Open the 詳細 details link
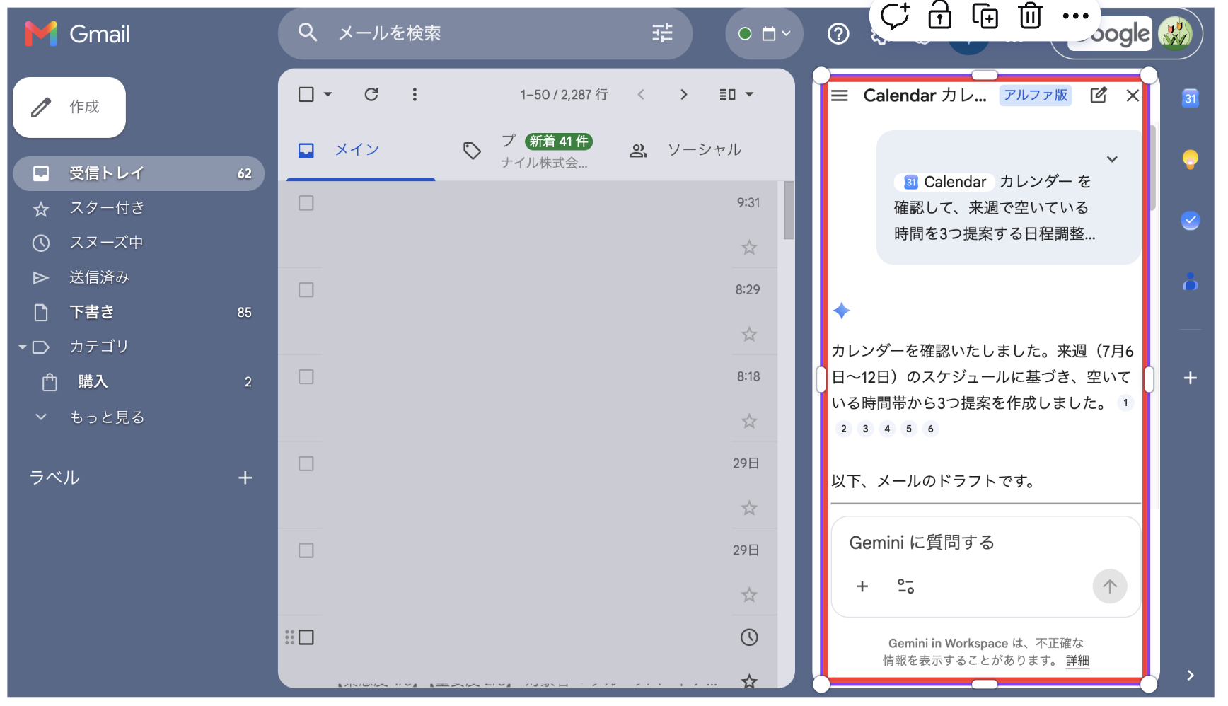This screenshot has height=706, width=1228. pos(1077,661)
